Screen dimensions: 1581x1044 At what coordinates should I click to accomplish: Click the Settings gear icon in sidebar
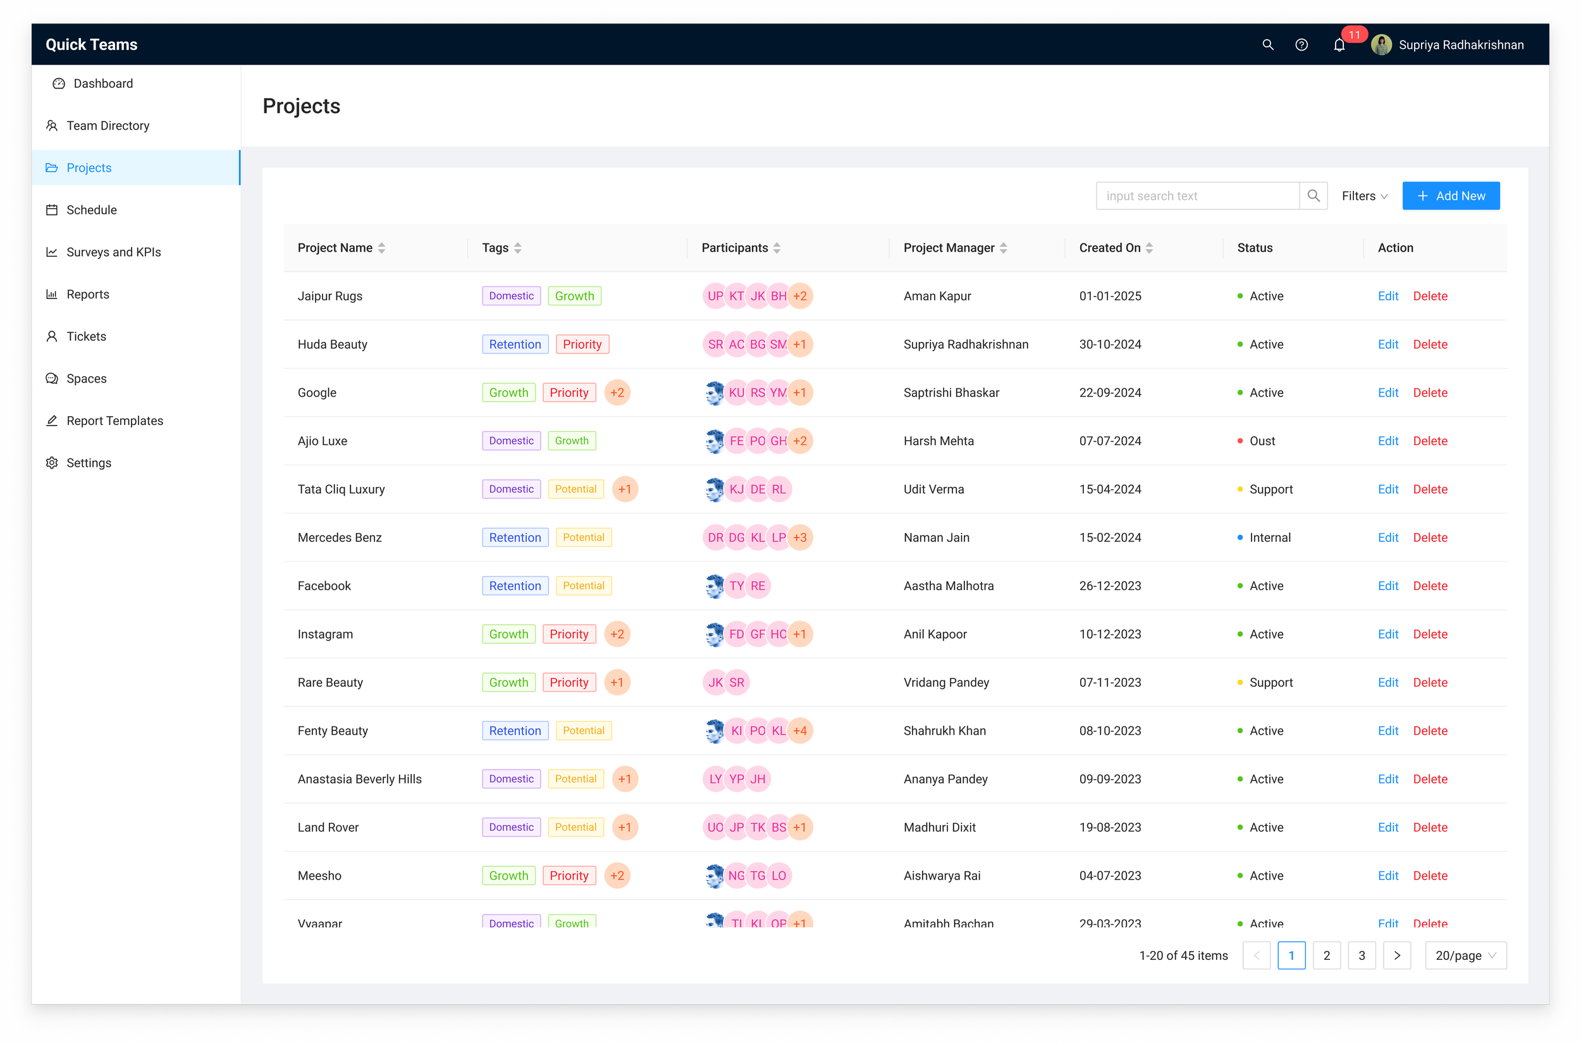tap(52, 463)
